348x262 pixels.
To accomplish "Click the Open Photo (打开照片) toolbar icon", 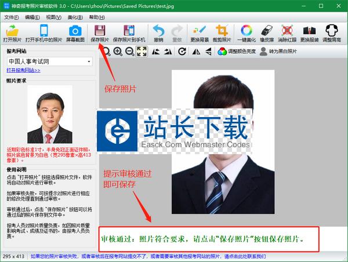I will pos(13,34).
